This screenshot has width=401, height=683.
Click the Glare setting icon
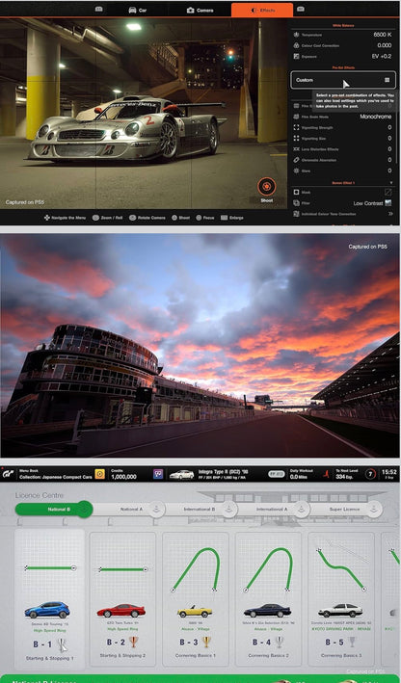pos(296,171)
